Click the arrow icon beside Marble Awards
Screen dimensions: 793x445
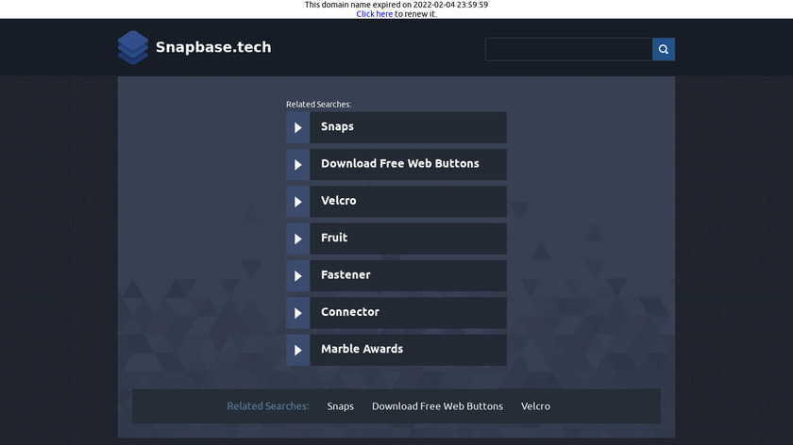click(x=298, y=350)
